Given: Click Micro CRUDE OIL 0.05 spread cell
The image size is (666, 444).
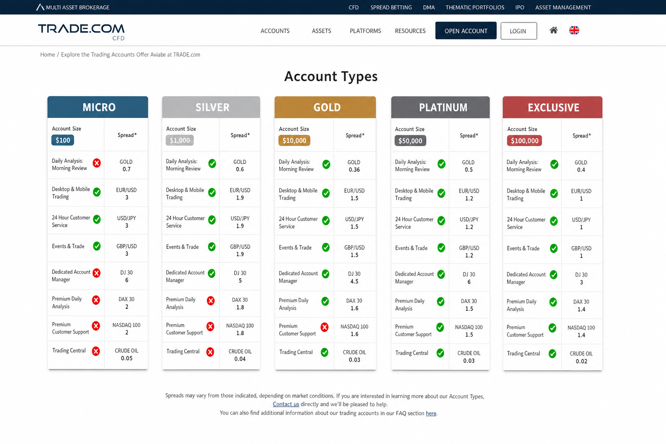Looking at the screenshot, I should coord(126,354).
